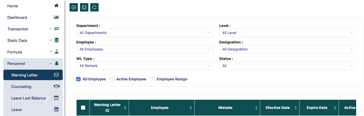Tick the select-all checkbox in the table header
Viewport: 364px width, 116px height.
click(x=83, y=108)
